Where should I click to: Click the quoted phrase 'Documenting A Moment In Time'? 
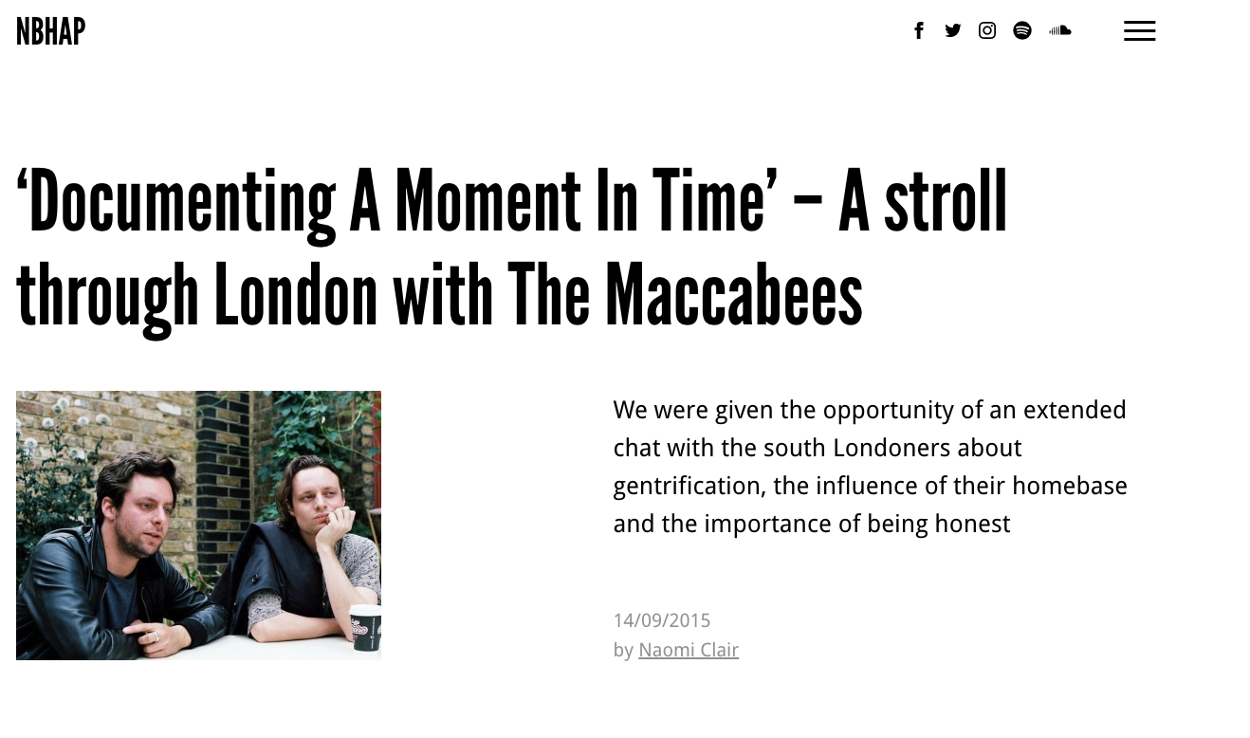[x=391, y=202]
